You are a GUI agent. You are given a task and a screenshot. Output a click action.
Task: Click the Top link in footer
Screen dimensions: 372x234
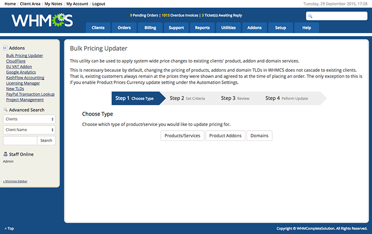tap(9, 228)
